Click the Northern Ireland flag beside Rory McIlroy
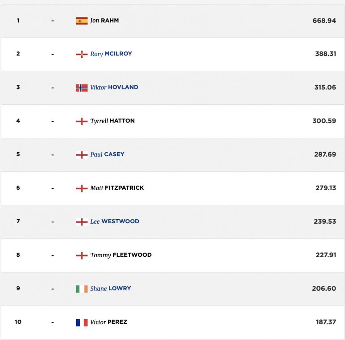 click(x=82, y=54)
